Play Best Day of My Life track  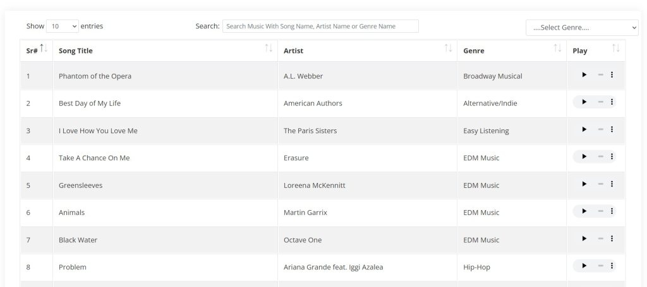584,102
